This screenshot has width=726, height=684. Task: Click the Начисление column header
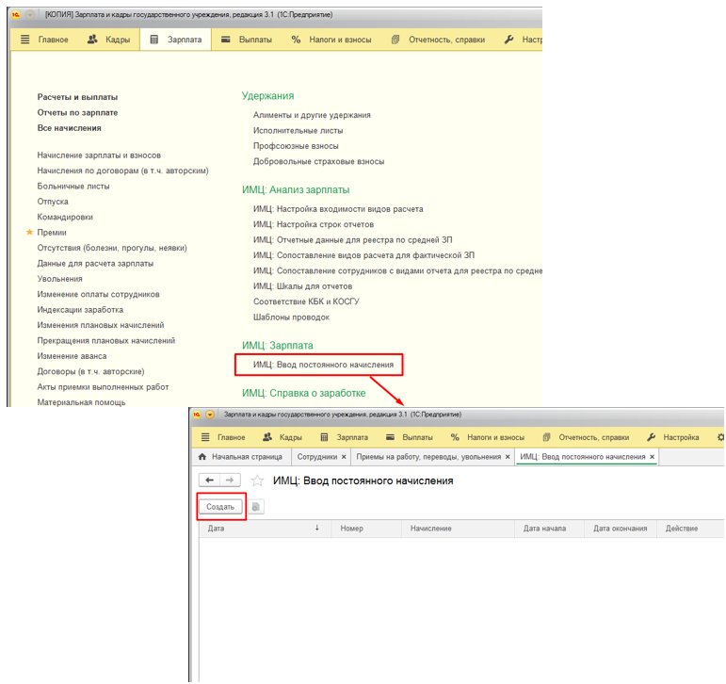click(431, 529)
